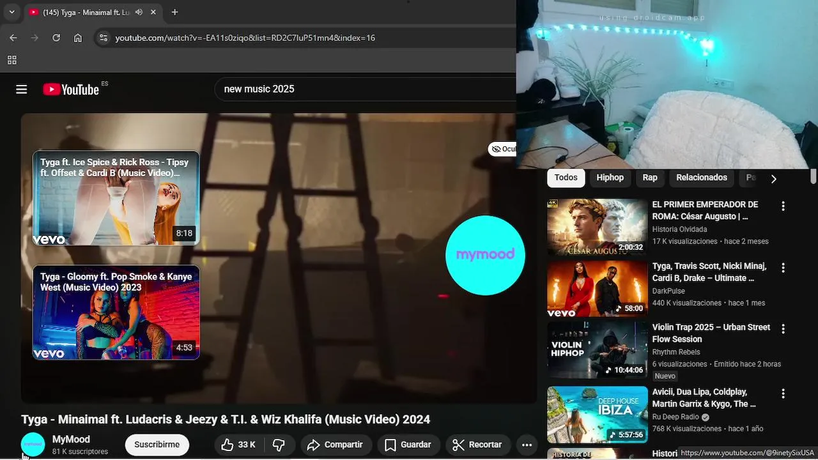Open the Gloomy end-screen video card
The width and height of the screenshot is (818, 460).
pos(116,312)
